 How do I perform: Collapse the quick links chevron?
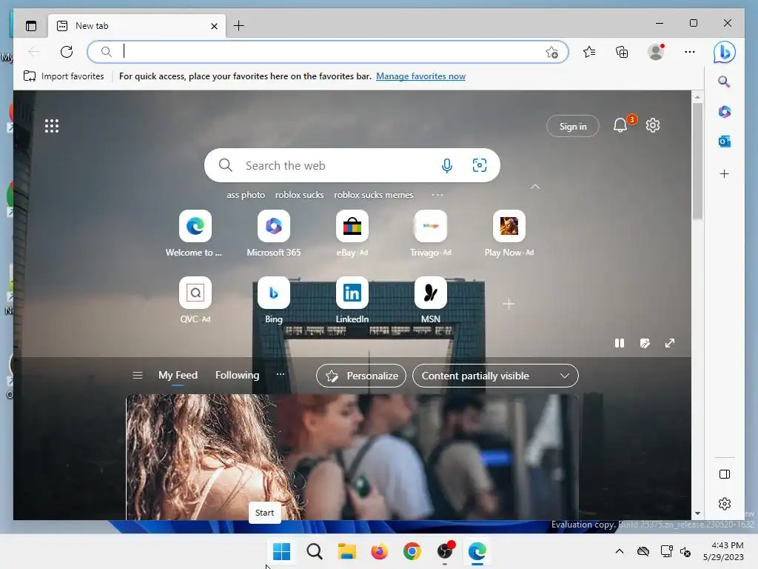(x=535, y=187)
